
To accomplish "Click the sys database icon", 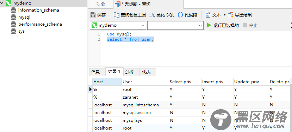I will point(13,31).
